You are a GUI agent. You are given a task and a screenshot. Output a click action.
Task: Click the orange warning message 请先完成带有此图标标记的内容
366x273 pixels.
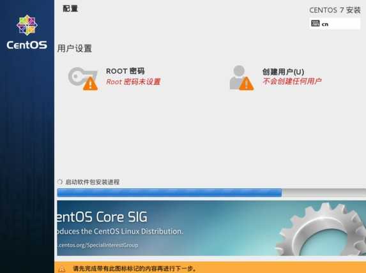pyautogui.click(x=135, y=269)
